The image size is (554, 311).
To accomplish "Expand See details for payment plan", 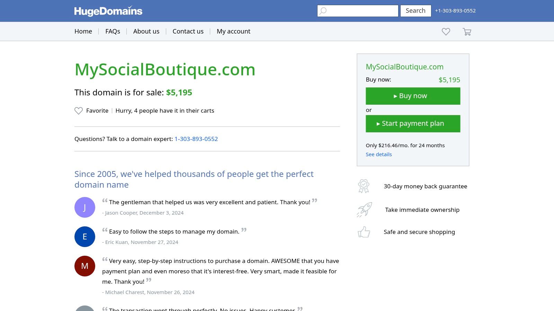I will point(379,154).
